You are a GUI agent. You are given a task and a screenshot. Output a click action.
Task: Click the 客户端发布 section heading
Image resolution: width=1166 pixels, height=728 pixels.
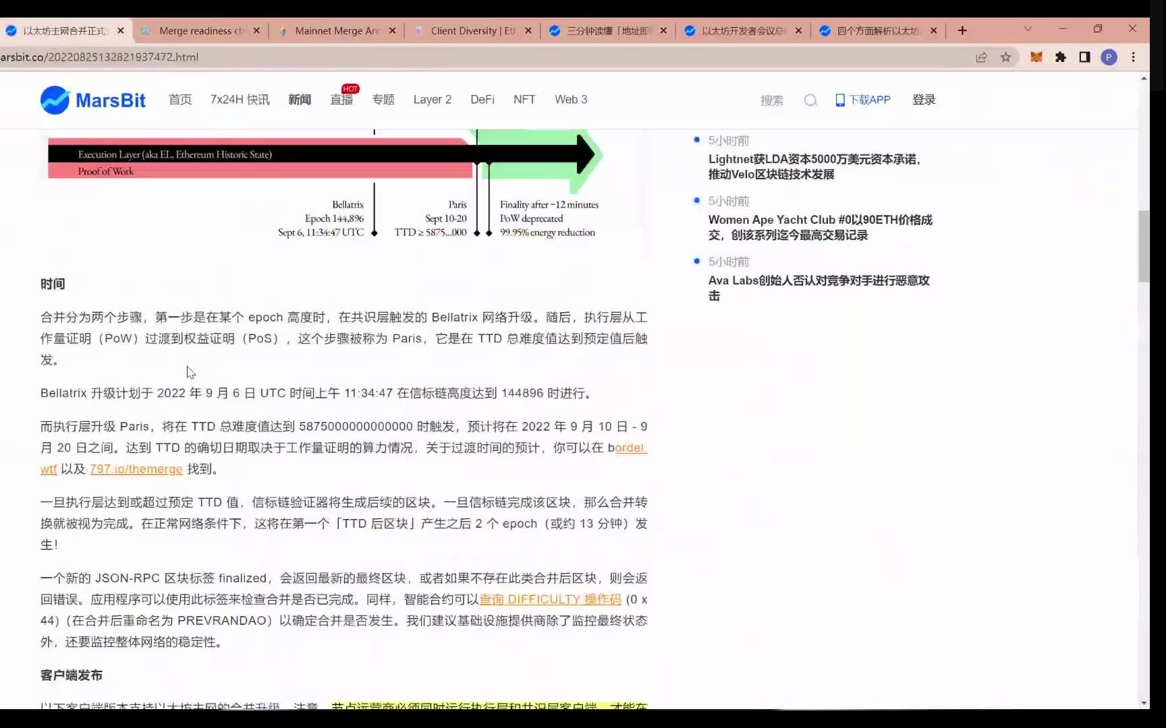pos(72,675)
